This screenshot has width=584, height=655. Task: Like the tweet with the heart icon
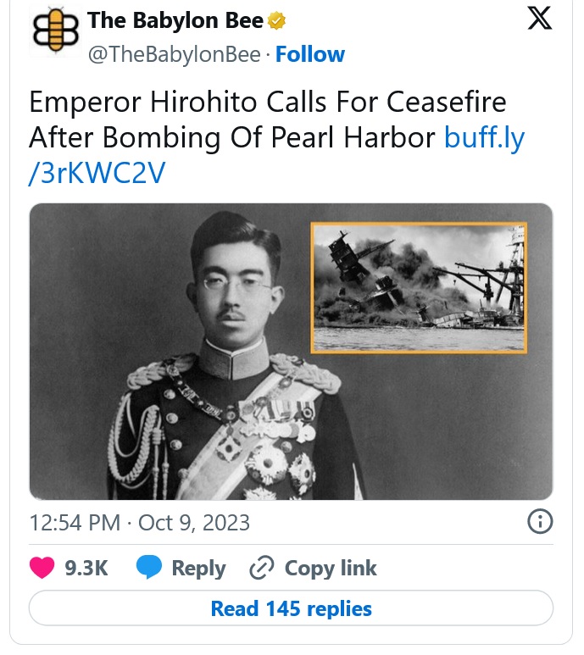pyautogui.click(x=42, y=568)
